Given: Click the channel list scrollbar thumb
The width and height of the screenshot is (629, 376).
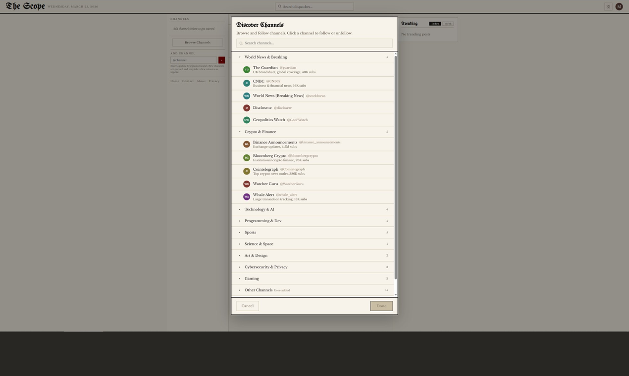Looking at the screenshot, I should click(x=396, y=167).
